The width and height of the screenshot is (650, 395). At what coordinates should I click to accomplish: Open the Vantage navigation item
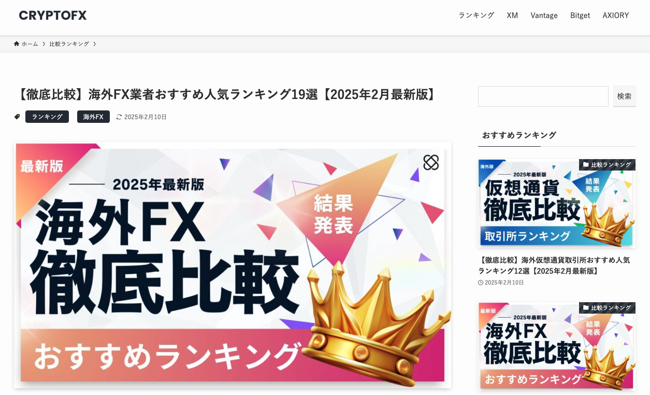[x=544, y=16]
